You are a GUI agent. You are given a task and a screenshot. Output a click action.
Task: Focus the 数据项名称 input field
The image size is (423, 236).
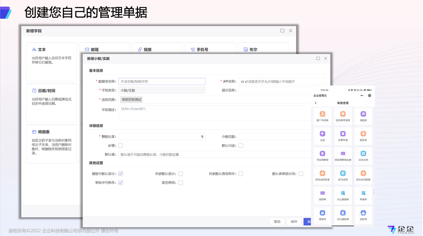coord(162,81)
